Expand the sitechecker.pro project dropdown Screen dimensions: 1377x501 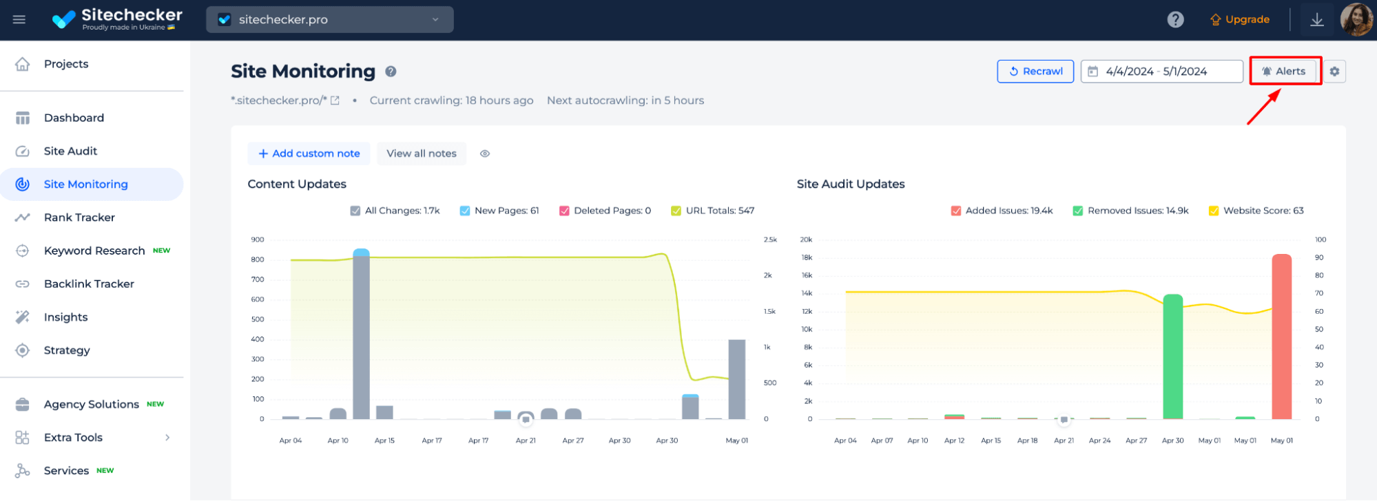(x=329, y=19)
